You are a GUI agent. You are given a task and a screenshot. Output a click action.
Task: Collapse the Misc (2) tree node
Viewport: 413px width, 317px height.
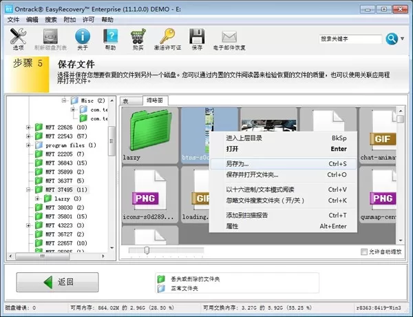point(64,101)
